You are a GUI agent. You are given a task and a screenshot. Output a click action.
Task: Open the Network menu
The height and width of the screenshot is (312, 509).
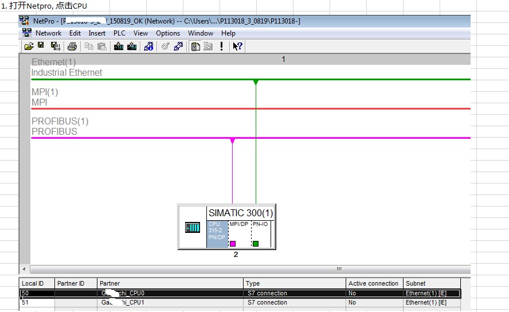pyautogui.click(x=48, y=33)
